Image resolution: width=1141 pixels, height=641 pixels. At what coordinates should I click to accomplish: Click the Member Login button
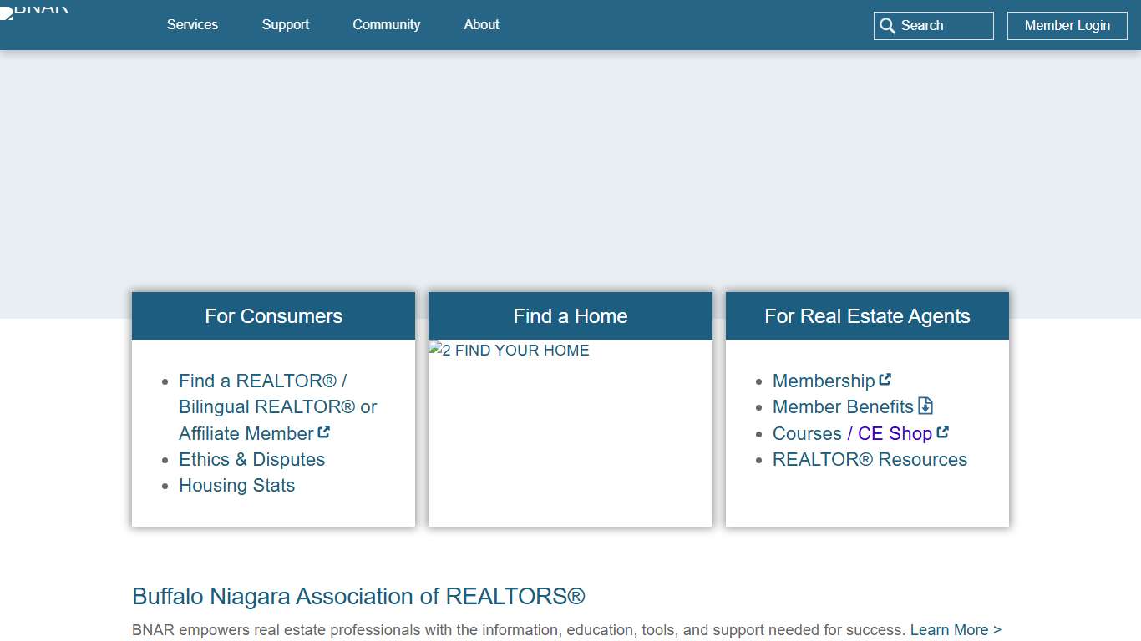[1067, 26]
